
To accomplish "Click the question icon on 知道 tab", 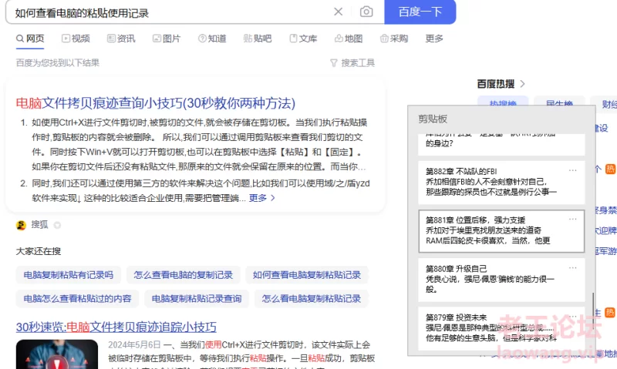I will click(x=202, y=39).
